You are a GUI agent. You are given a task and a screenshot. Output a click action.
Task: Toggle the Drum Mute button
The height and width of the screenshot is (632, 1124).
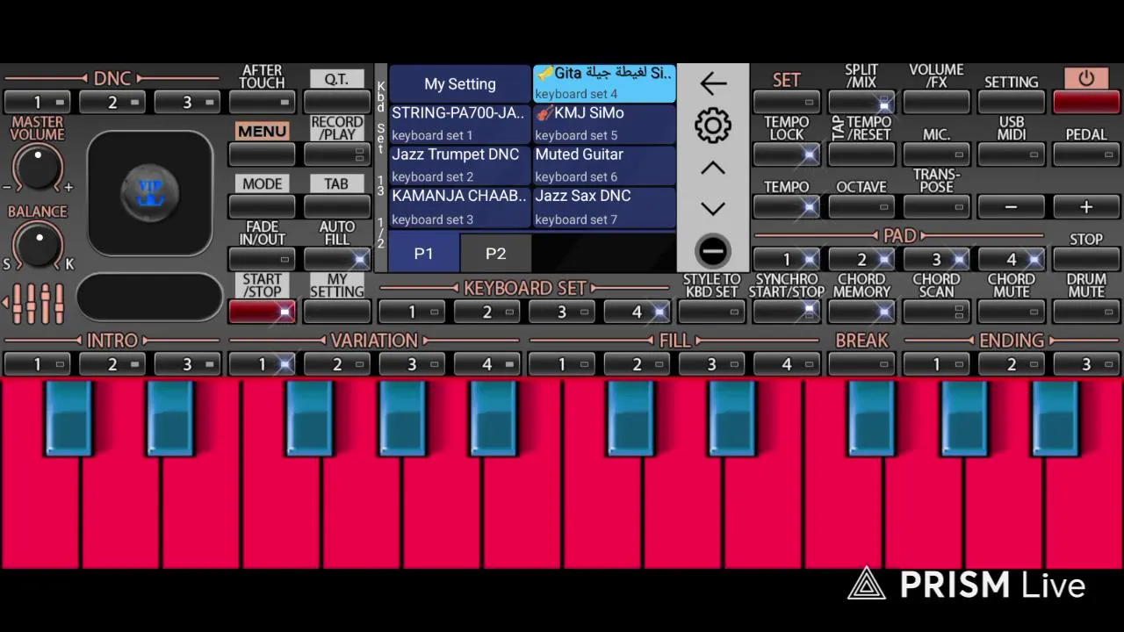click(1086, 311)
